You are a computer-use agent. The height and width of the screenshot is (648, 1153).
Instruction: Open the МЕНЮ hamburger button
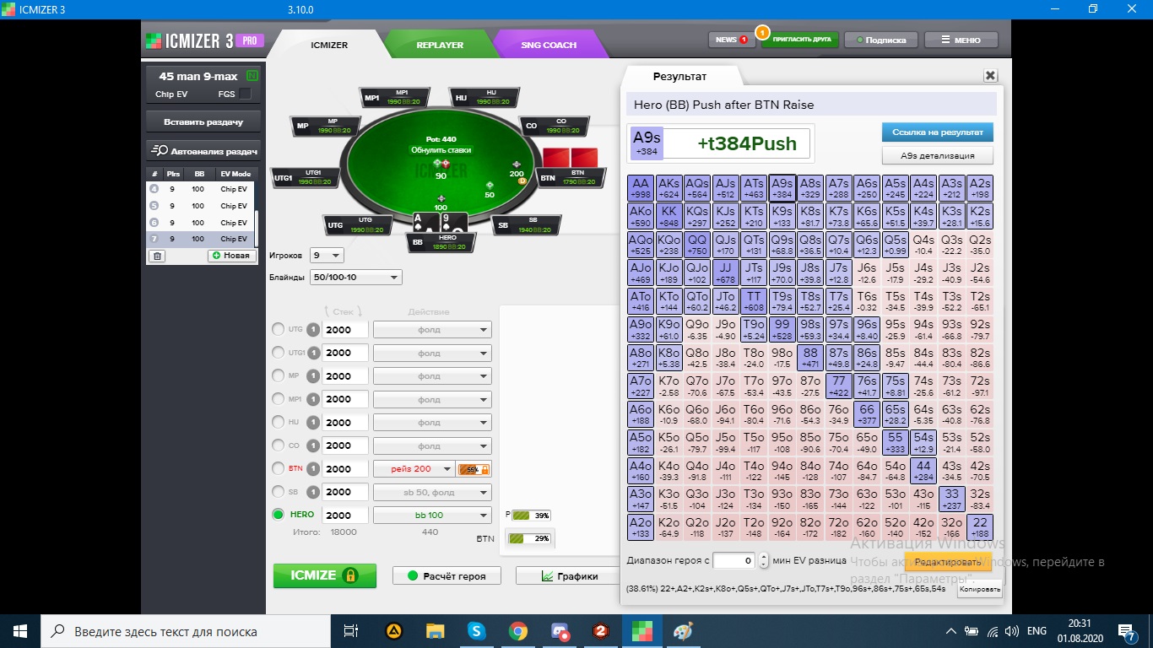tap(961, 40)
